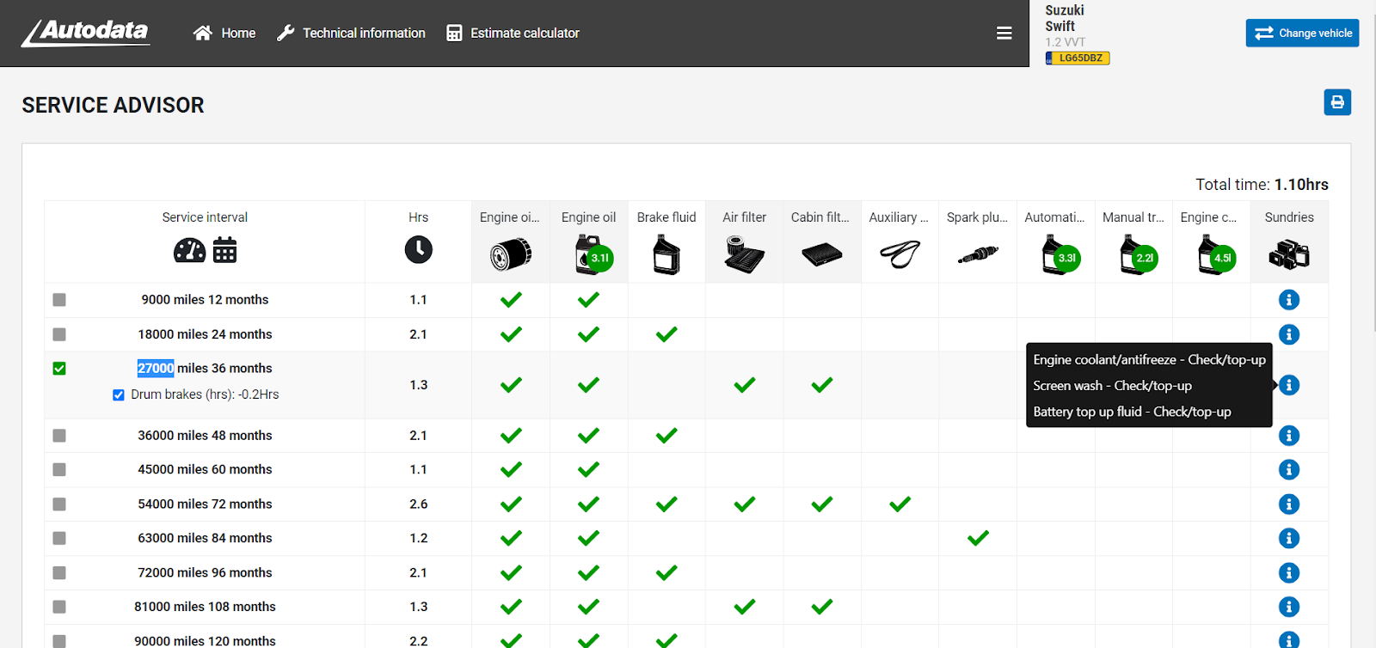Click the Spark plug column icon
Screen dimensions: 1376x648
[977, 254]
